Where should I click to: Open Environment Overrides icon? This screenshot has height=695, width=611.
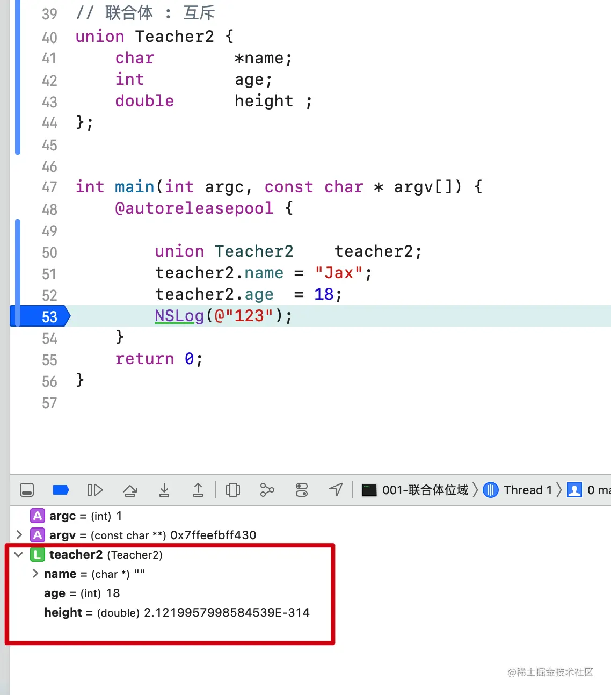tap(302, 490)
